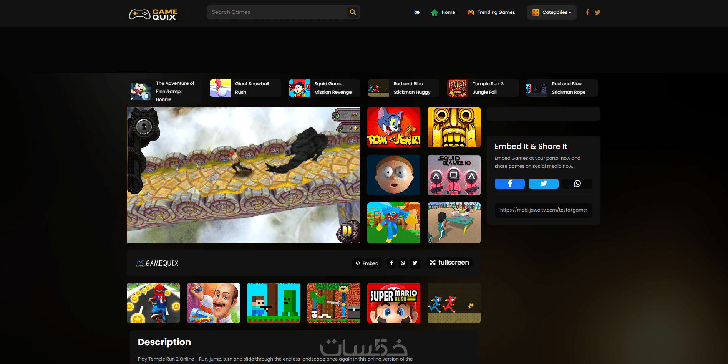Screen dimensions: 728x364
Task: Go to the Home page
Action: coord(443,12)
